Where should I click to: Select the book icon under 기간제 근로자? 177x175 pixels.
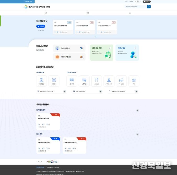72,81
